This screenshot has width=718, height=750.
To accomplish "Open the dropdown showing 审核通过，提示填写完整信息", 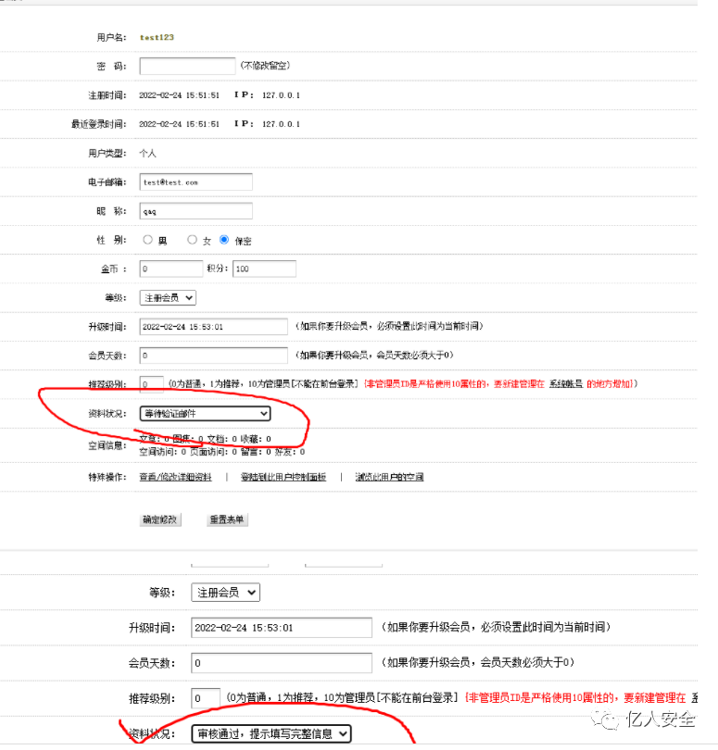I will (271, 733).
